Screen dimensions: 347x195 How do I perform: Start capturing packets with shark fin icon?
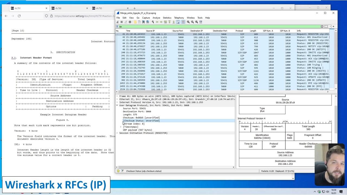point(117,22)
